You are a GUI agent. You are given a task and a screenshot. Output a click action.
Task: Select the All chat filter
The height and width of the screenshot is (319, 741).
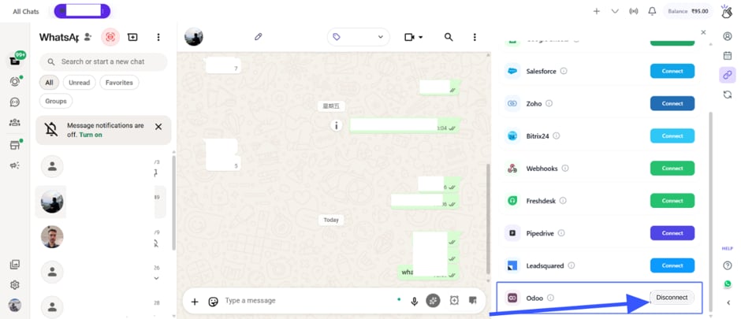pyautogui.click(x=49, y=83)
